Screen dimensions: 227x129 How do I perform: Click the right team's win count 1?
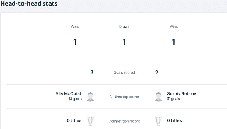coord(174,42)
